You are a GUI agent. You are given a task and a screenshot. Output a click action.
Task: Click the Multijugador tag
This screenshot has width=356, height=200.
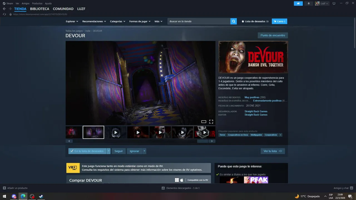click(x=256, y=135)
